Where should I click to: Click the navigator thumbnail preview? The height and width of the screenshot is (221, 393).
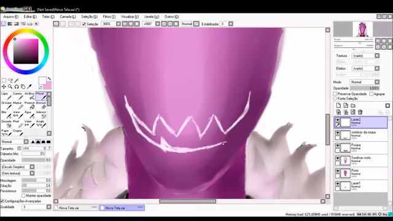click(362, 29)
